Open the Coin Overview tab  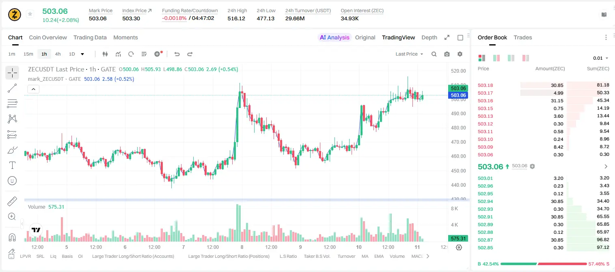(48, 37)
